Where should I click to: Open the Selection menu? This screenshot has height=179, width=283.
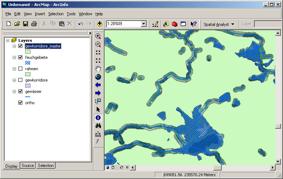(x=56, y=14)
